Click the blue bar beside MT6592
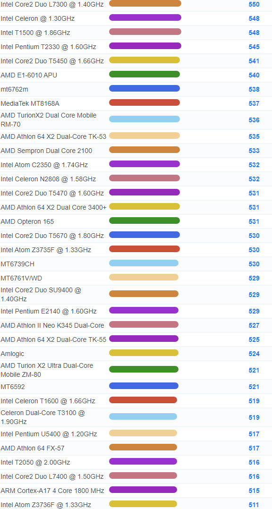 click(144, 386)
